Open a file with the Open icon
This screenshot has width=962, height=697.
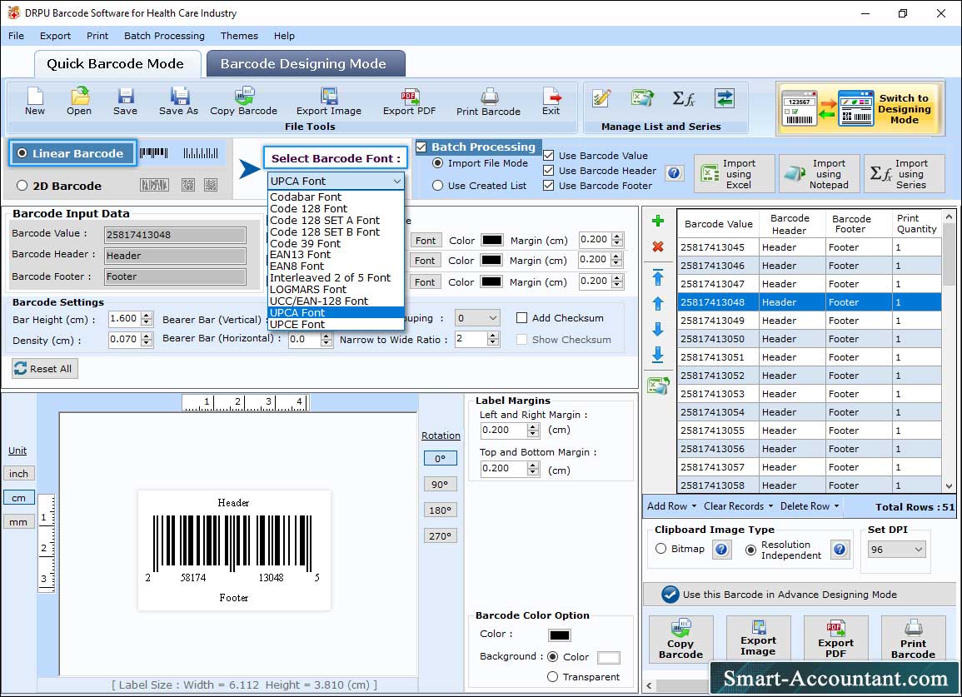pyautogui.click(x=79, y=102)
